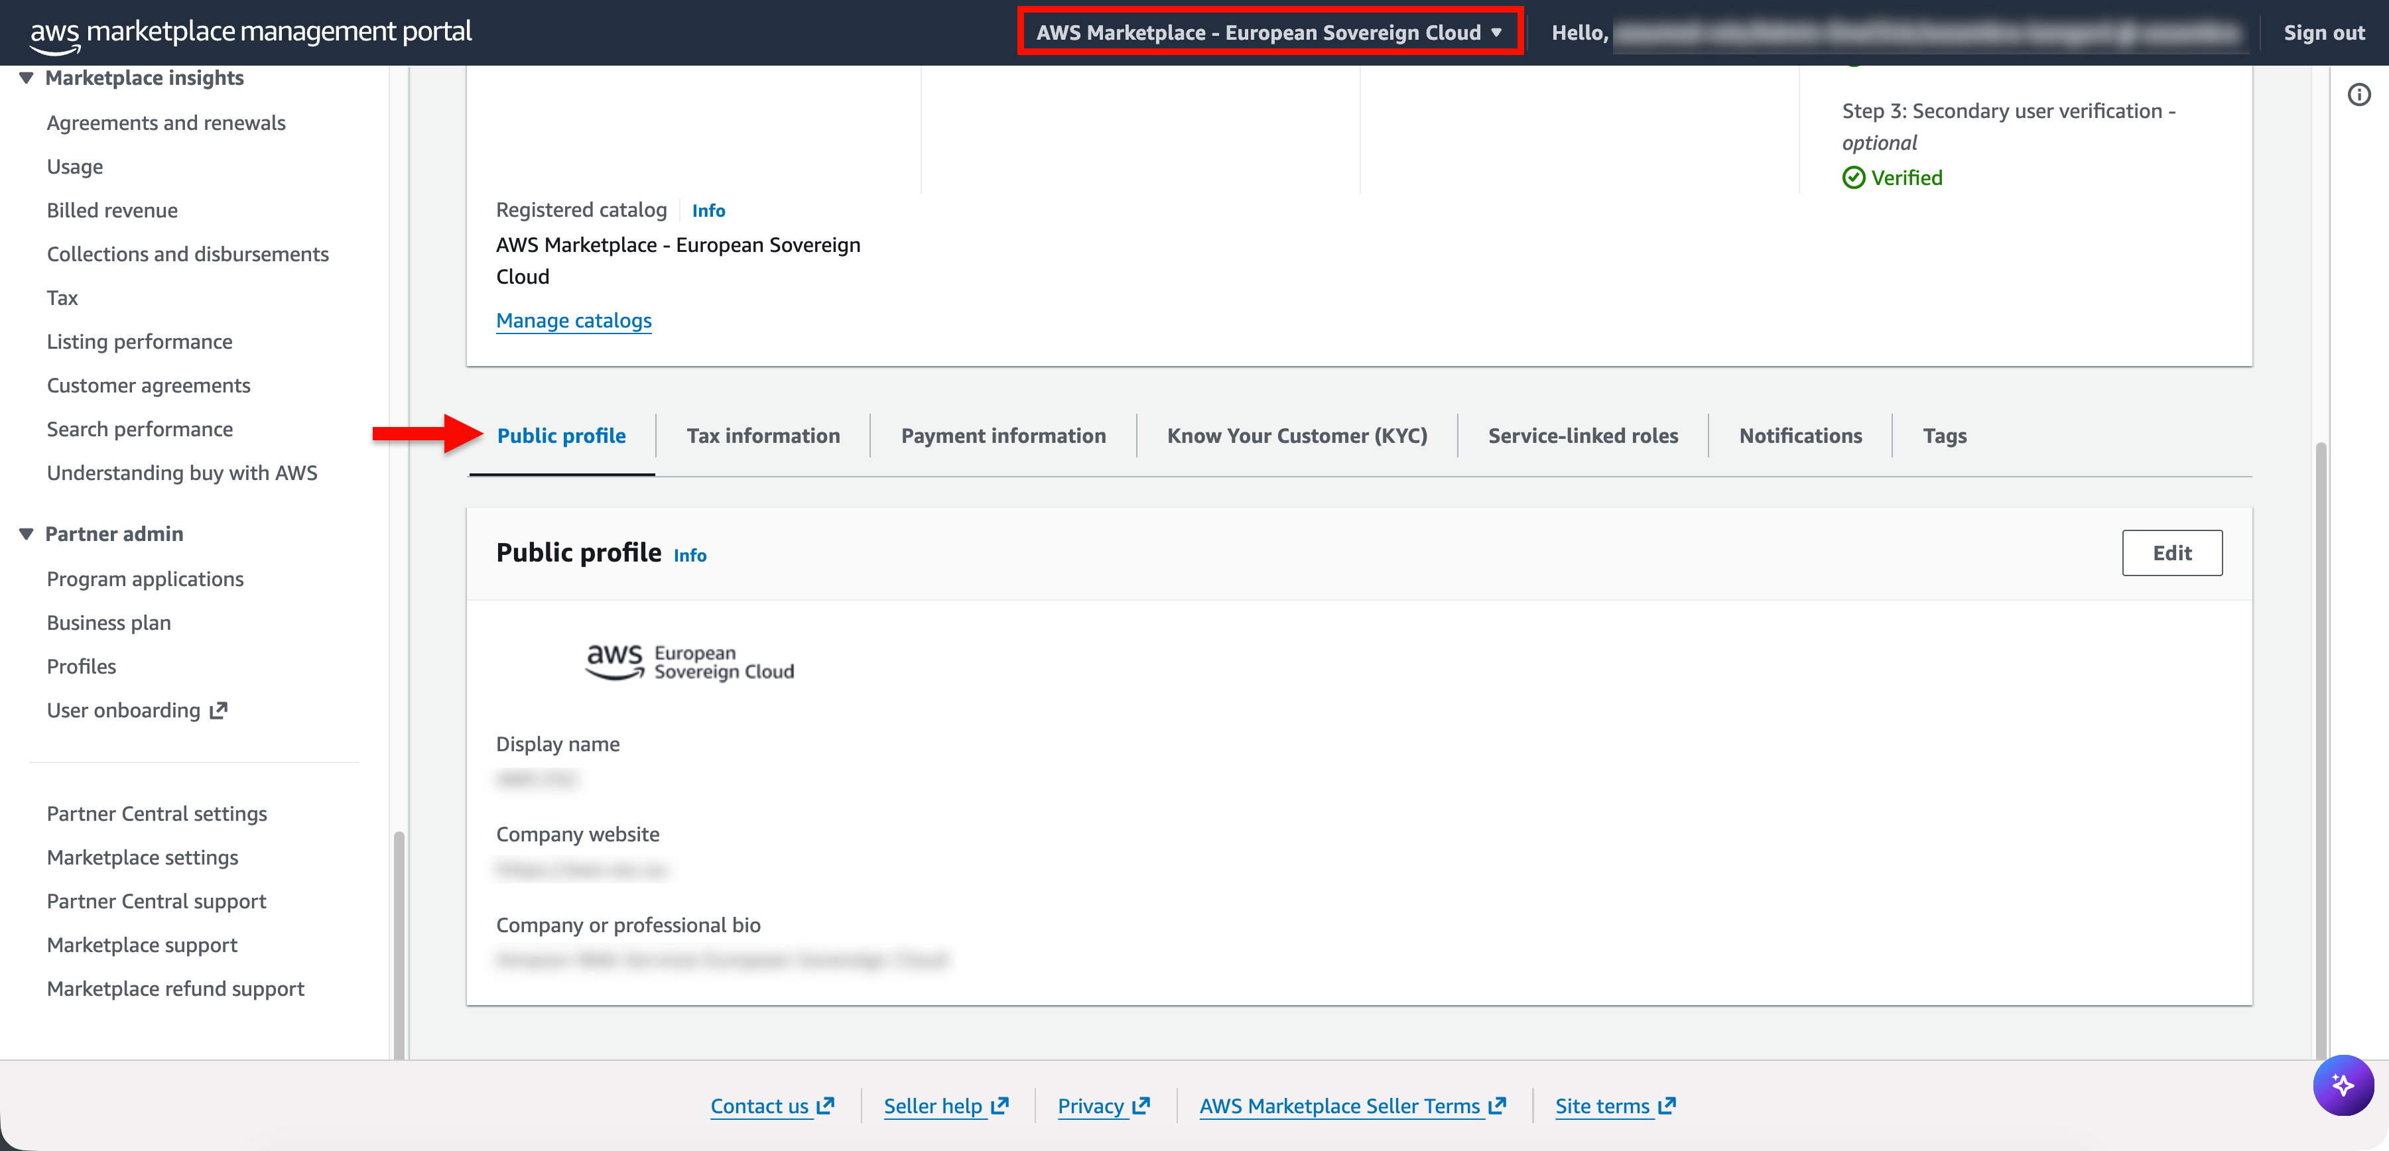Click the Registered catalog label
Screen dimensions: 2389x1151
coord(582,210)
